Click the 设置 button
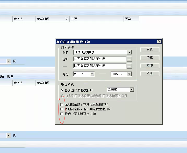 coord(149,50)
